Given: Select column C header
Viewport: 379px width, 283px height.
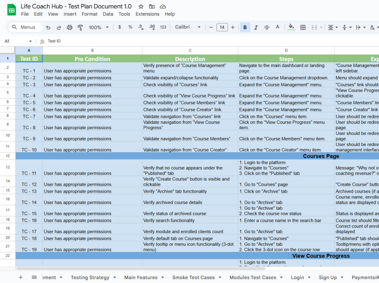Looking at the screenshot, I should pyautogui.click(x=190, y=50).
